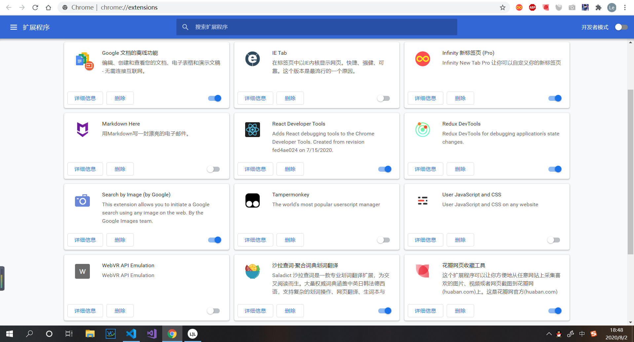Disable Google Docs Offline extension toggle

tap(215, 98)
